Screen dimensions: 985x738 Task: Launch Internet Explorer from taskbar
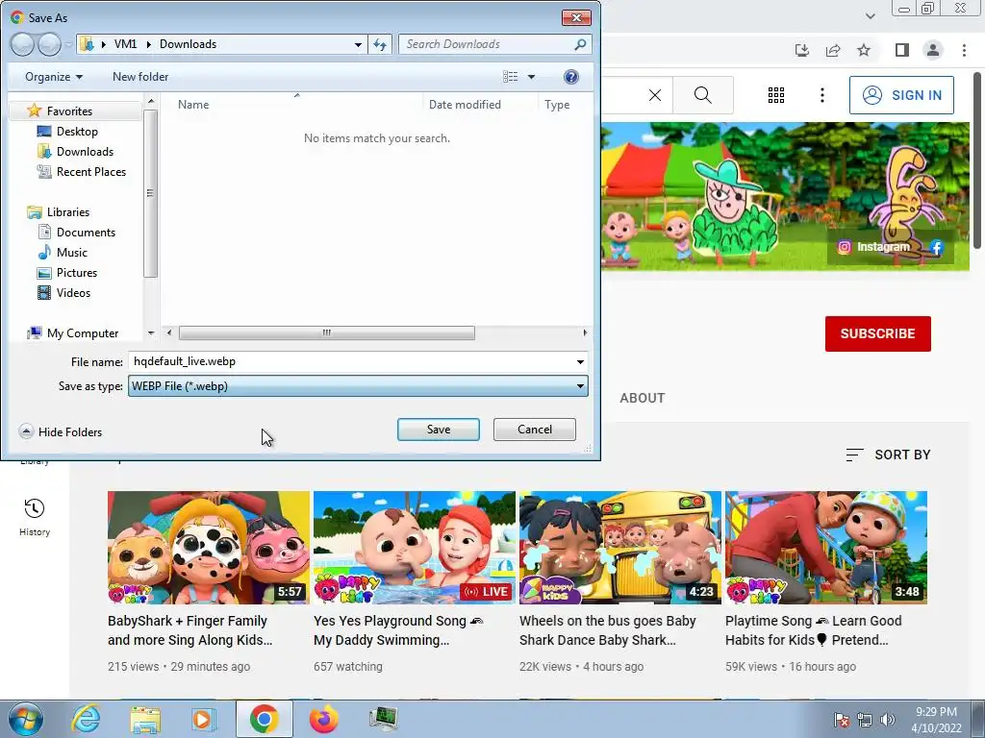point(86,719)
